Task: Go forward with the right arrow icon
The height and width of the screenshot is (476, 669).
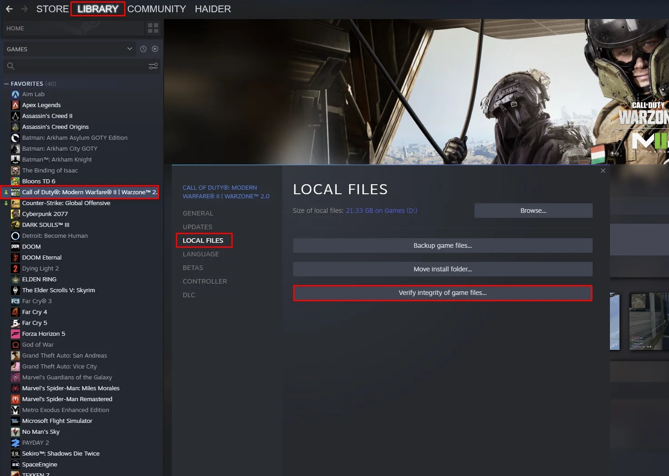Action: tap(24, 9)
